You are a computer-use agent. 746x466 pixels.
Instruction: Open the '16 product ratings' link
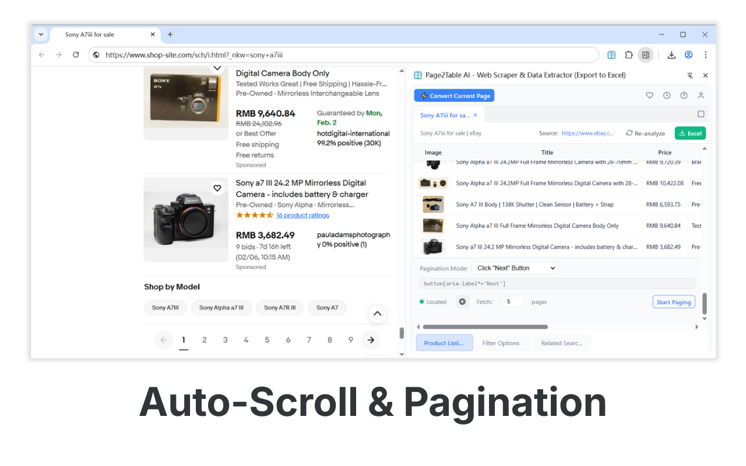click(302, 216)
